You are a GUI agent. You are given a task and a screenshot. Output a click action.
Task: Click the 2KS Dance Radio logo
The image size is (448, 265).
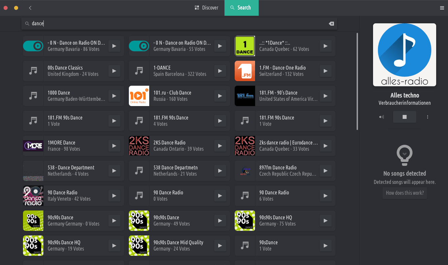[139, 146]
